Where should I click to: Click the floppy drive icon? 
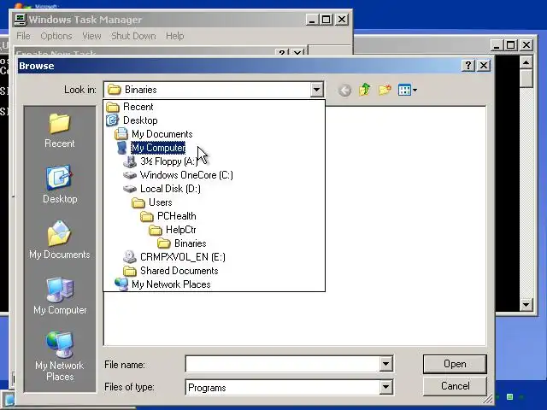tap(130, 161)
